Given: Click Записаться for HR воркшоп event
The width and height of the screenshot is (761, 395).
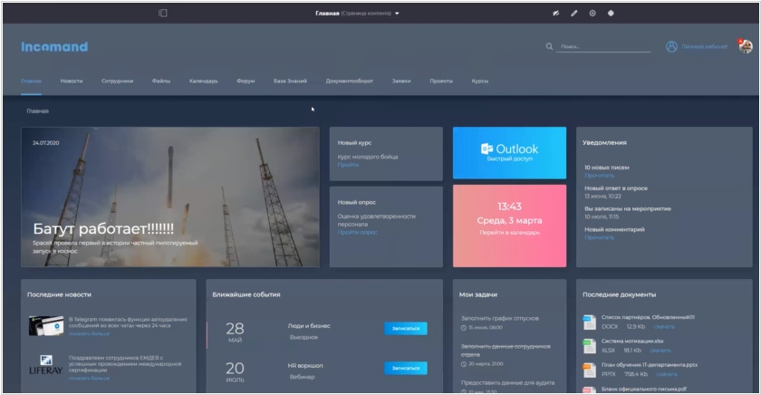Looking at the screenshot, I should [405, 368].
